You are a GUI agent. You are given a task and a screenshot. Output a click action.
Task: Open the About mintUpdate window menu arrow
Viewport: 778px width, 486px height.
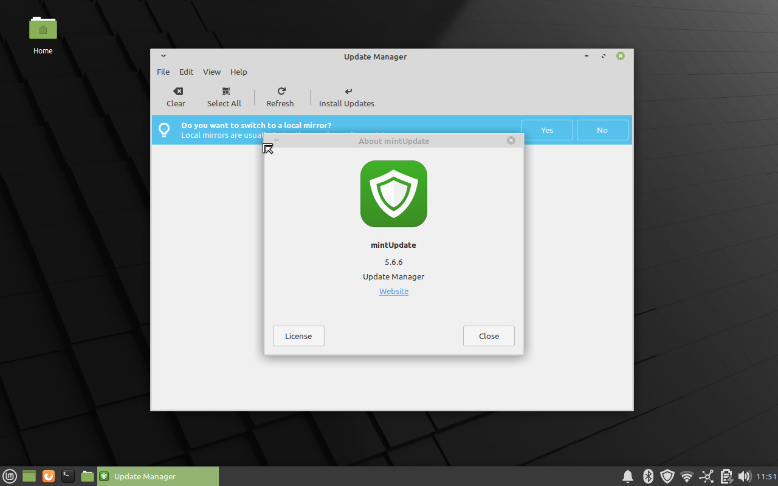(x=277, y=140)
